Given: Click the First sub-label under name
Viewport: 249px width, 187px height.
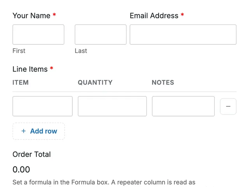Looking at the screenshot, I should click(x=19, y=51).
